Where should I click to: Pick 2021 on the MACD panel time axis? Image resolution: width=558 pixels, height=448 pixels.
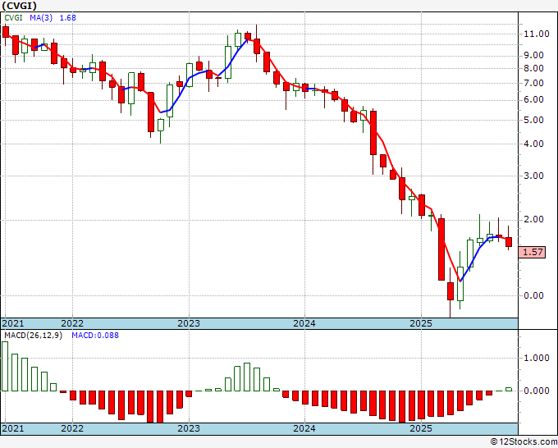point(12,428)
